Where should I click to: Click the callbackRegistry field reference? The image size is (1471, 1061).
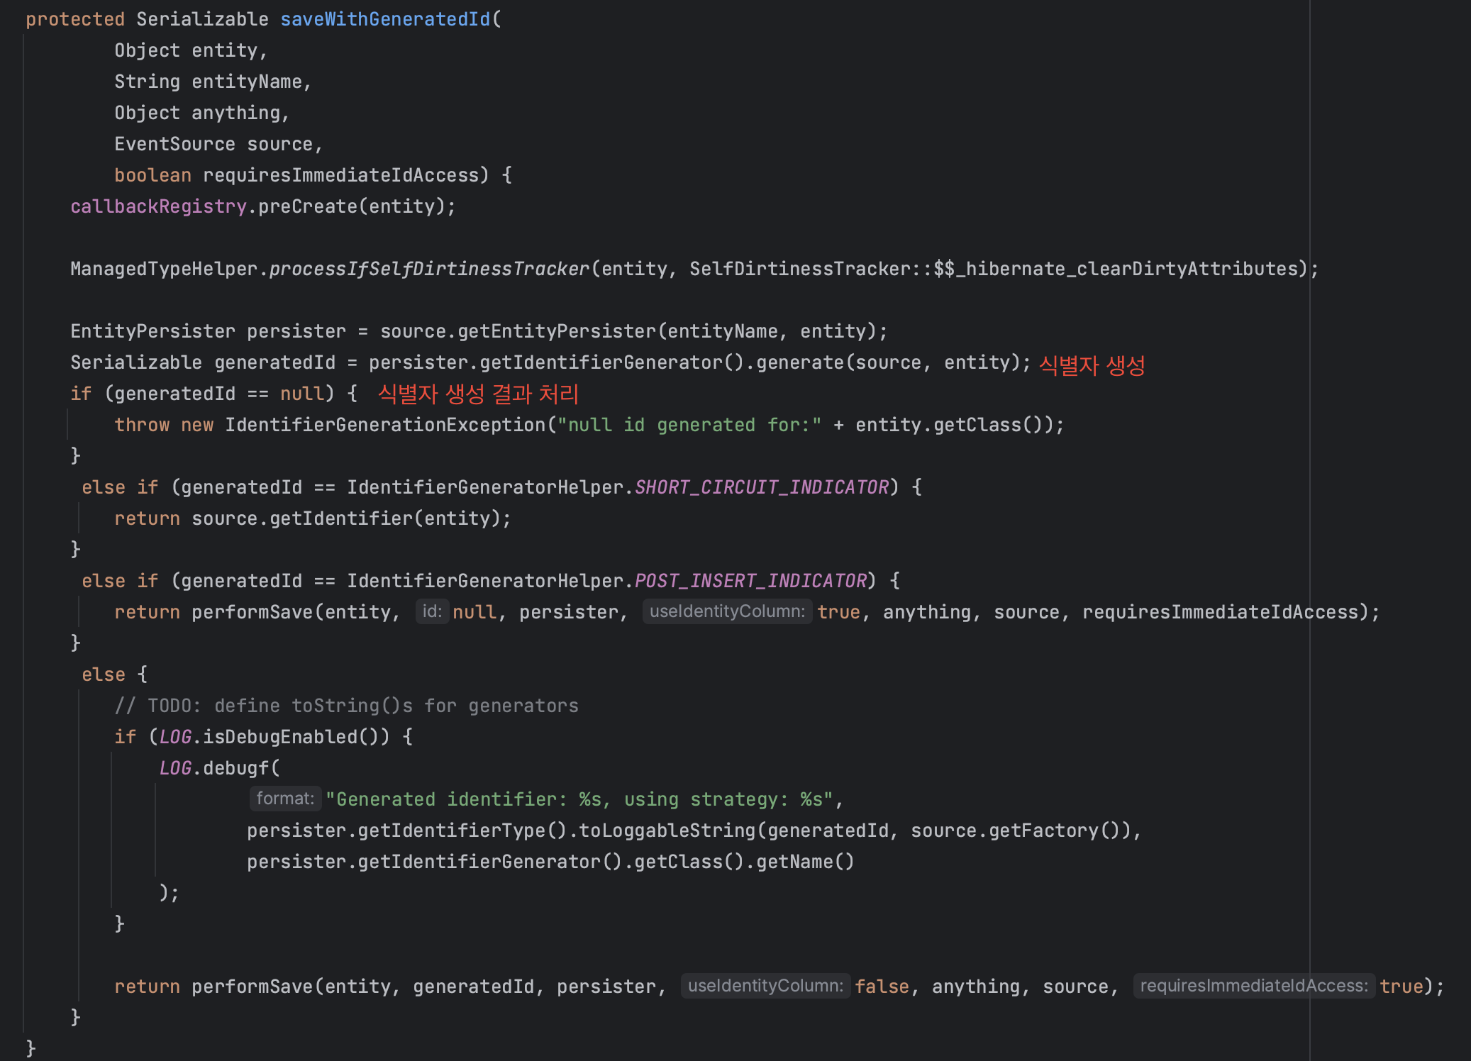tap(158, 206)
